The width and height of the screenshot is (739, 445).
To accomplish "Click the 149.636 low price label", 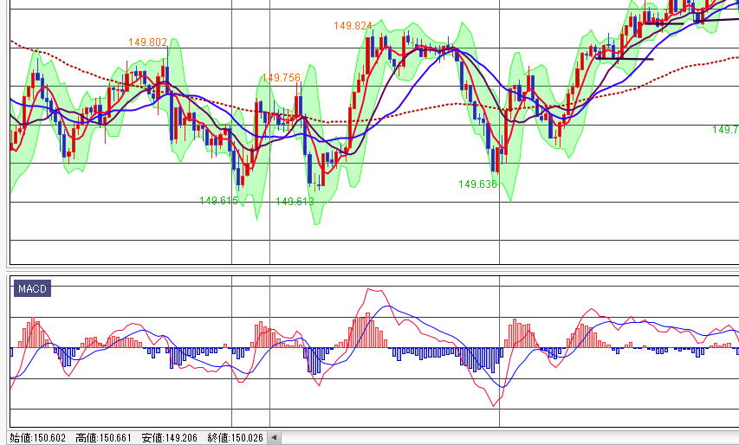I will coord(477,184).
